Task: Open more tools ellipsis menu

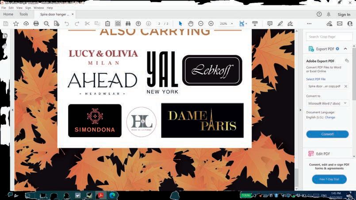Action: coord(309,23)
